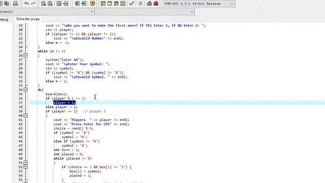
Task: Open the (globals) class browser dropdown
Action: click(47, 12)
